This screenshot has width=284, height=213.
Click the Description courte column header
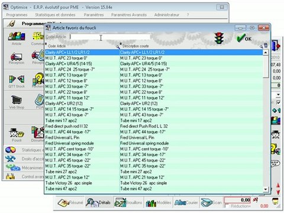tap(135, 46)
